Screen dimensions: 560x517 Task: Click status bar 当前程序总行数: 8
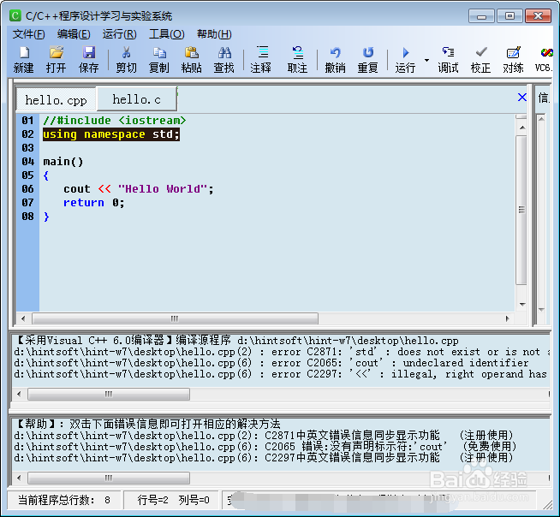pos(64,500)
